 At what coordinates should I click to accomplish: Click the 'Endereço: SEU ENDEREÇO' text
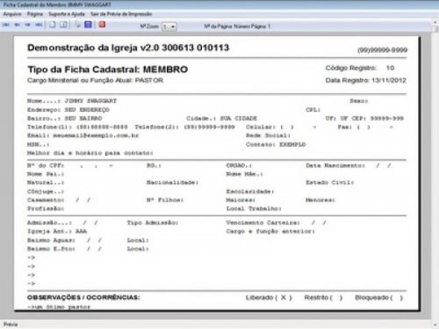click(68, 110)
